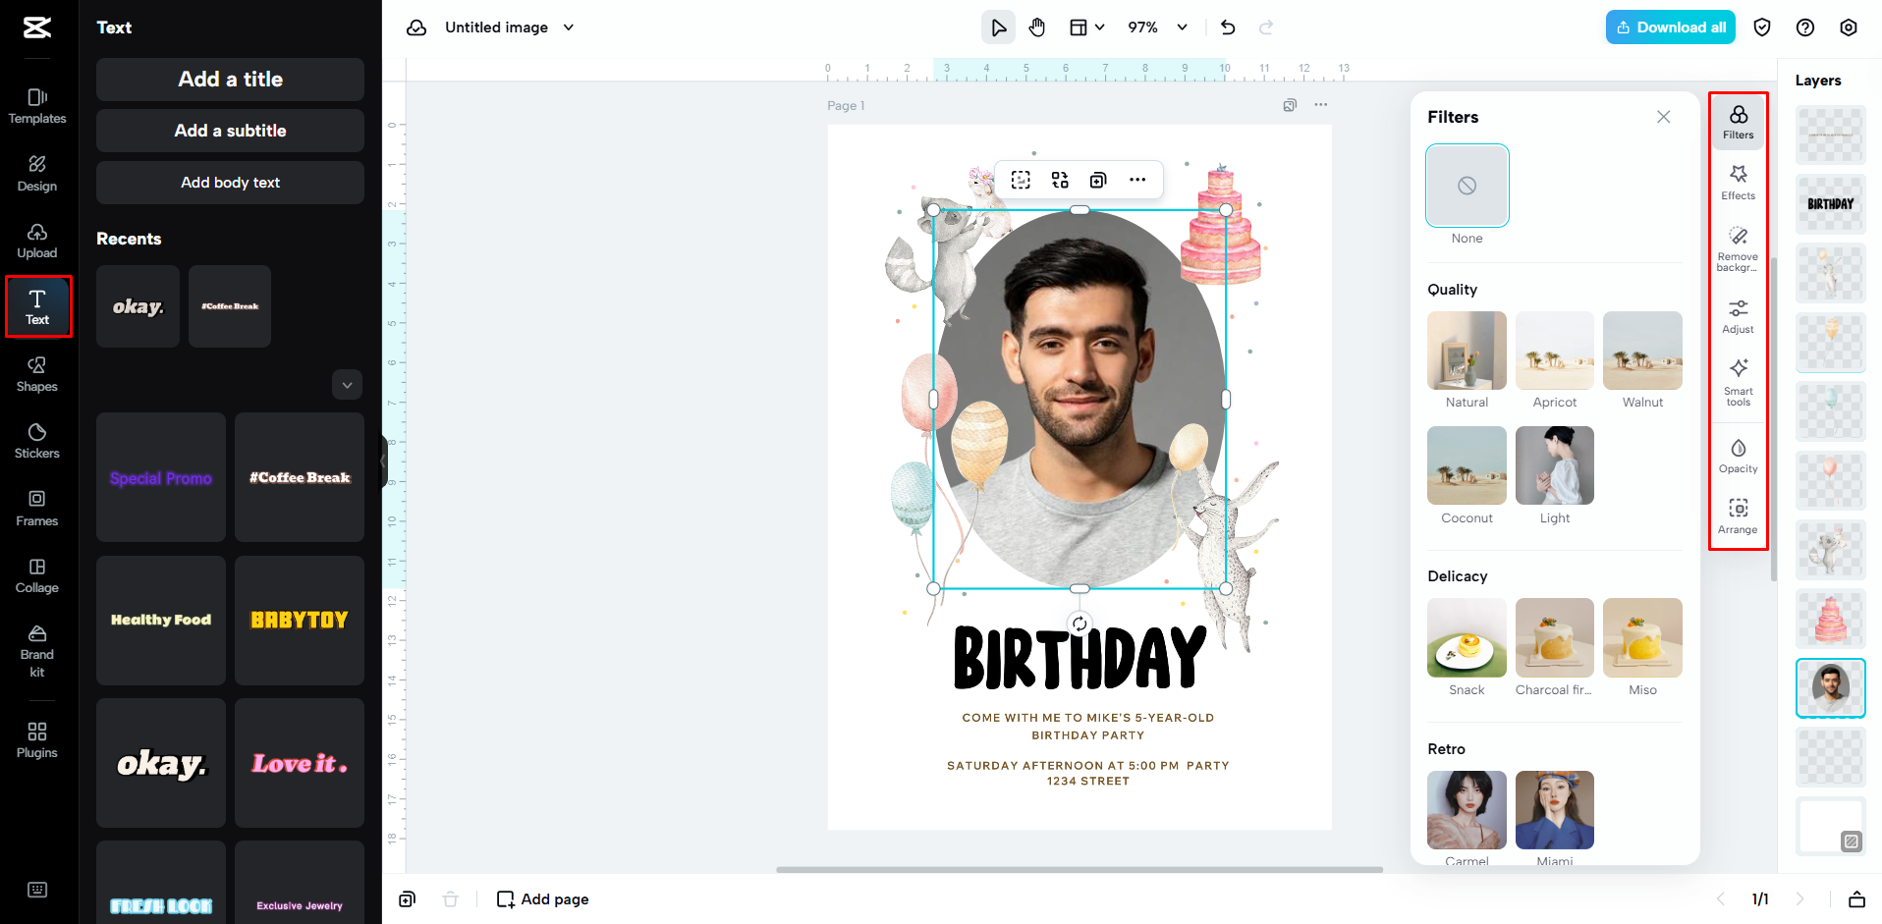Open the Adjust panel
1882x924 pixels.
coord(1737,316)
